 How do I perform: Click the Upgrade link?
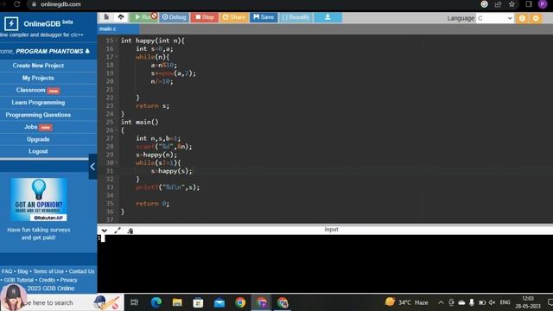click(38, 139)
